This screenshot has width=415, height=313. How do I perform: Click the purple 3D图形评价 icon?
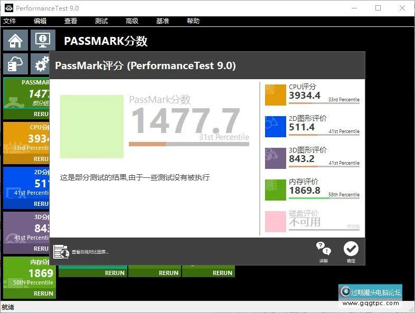[x=275, y=158]
